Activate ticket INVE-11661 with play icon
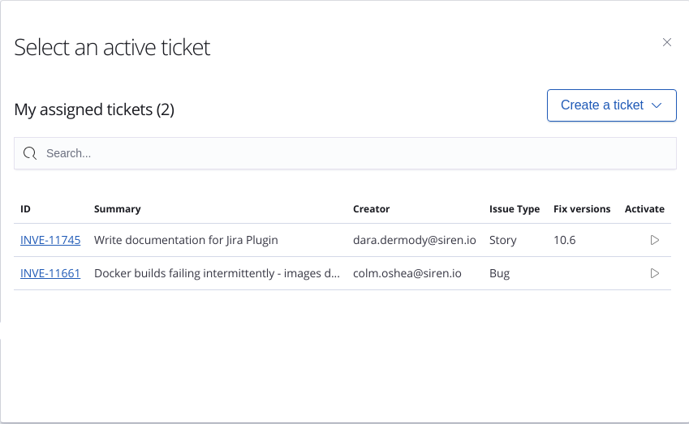This screenshot has height=424, width=689. click(x=655, y=273)
